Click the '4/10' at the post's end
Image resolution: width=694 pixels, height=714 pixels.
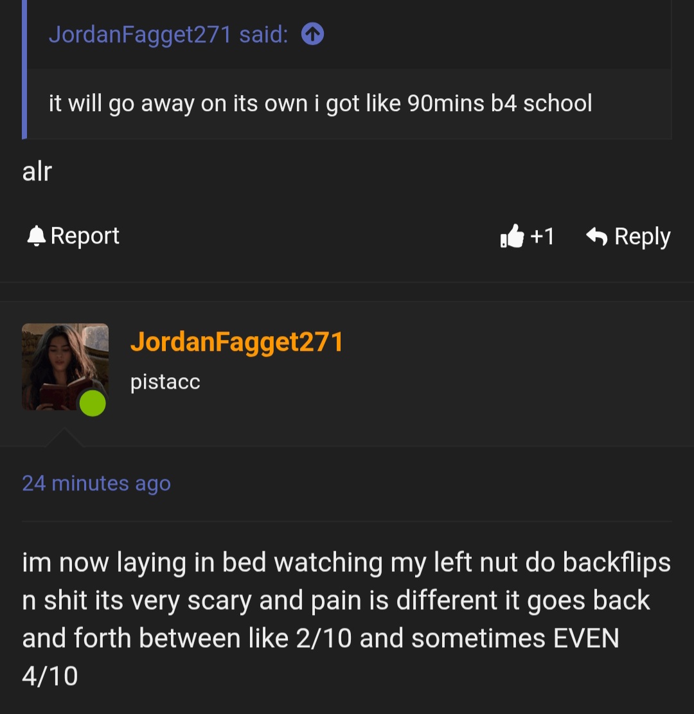pos(50,675)
